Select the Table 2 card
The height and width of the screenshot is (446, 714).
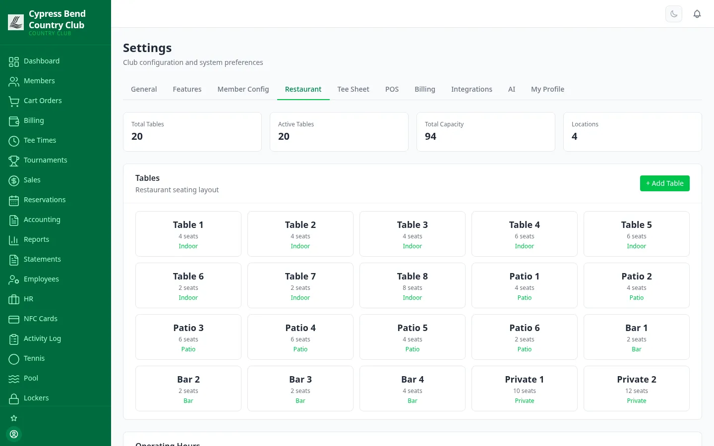coord(300,234)
